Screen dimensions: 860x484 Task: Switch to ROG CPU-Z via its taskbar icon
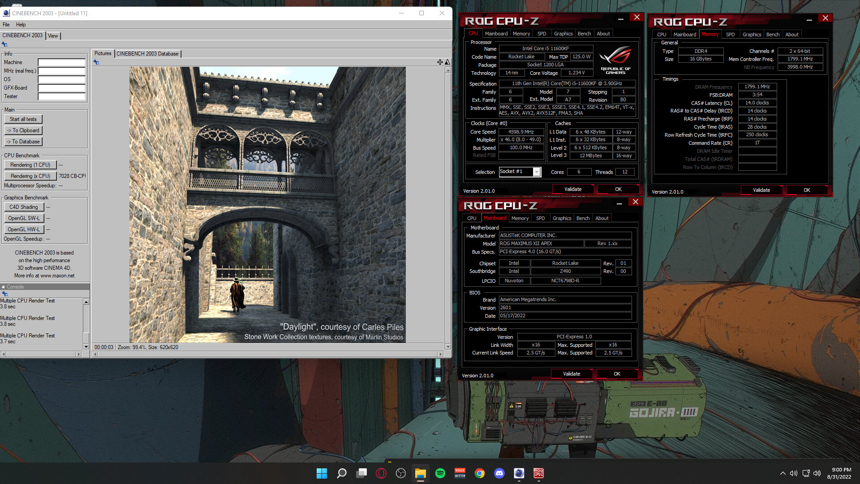click(539, 473)
